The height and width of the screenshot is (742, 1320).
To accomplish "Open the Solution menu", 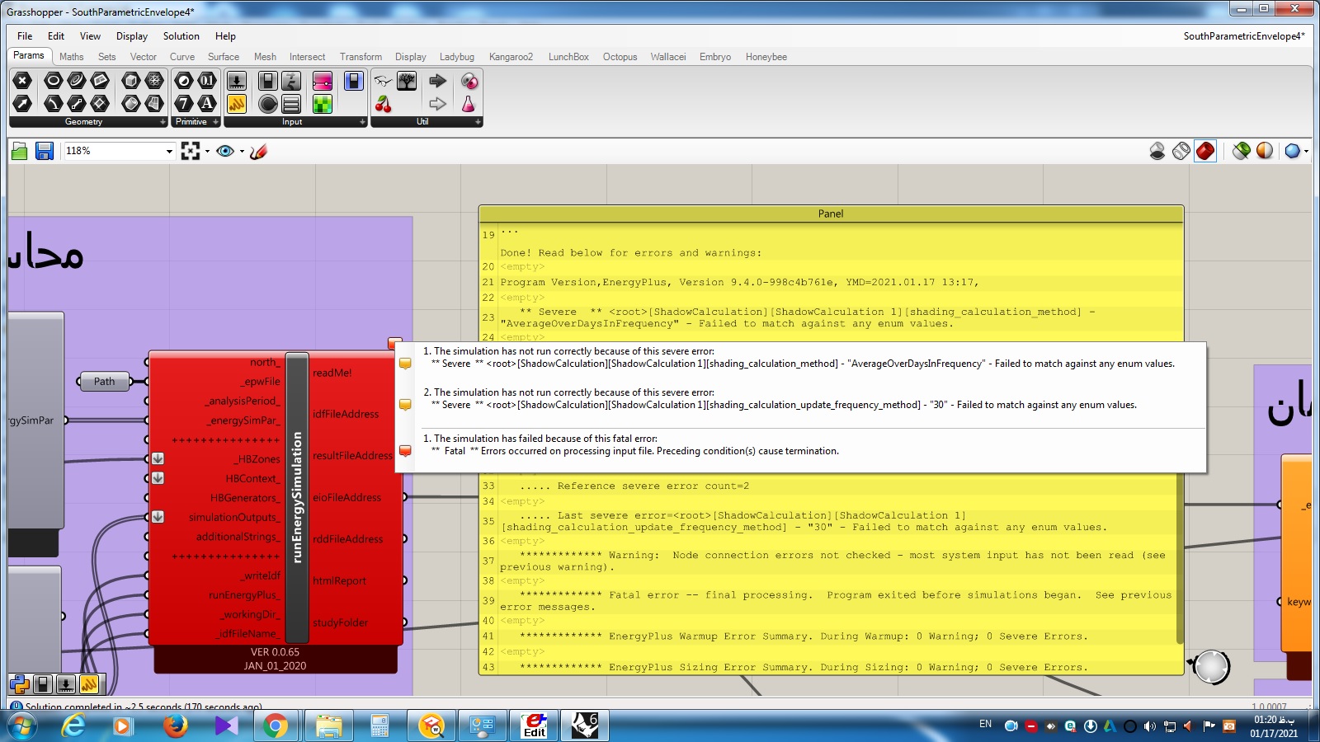I will [x=181, y=36].
